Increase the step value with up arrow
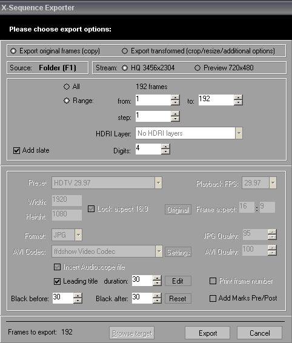The width and height of the screenshot is (292, 343). tap(175, 114)
